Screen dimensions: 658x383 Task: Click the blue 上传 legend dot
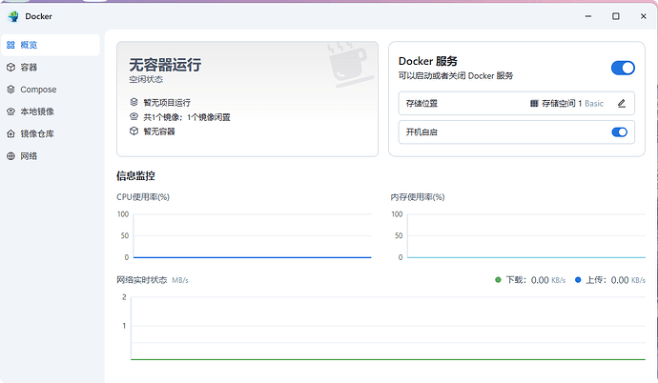(x=578, y=280)
